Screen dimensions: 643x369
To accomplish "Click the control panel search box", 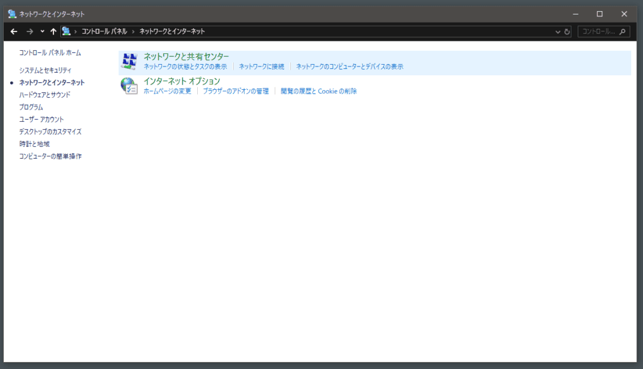I will click(x=603, y=31).
